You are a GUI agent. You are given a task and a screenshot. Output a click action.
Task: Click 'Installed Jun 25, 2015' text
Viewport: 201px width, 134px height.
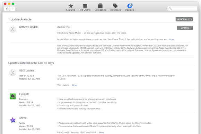pos(29,129)
